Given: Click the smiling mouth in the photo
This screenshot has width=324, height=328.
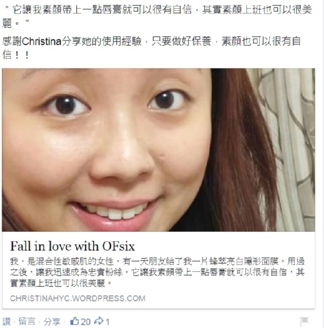Looking at the screenshot, I should [115, 213].
